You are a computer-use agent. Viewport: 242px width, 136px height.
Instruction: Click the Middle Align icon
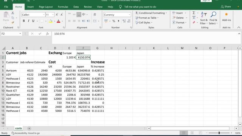pyautogui.click(x=74, y=14)
